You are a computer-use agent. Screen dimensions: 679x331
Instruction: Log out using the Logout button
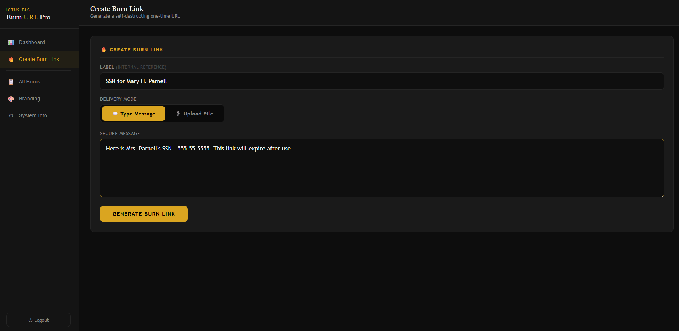39,320
